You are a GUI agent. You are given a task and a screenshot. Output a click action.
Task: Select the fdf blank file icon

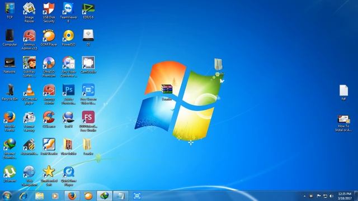(x=343, y=93)
